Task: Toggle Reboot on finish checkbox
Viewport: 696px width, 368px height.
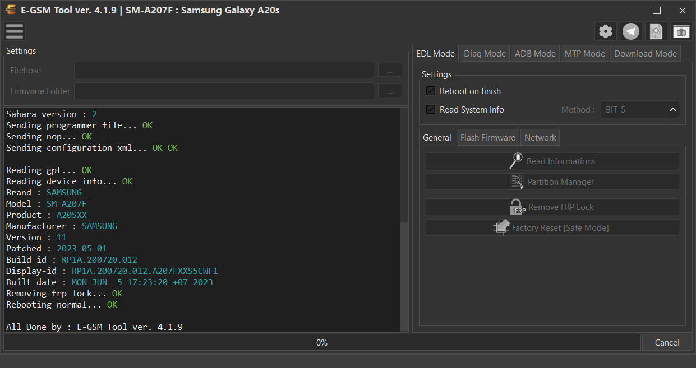Action: coord(431,91)
